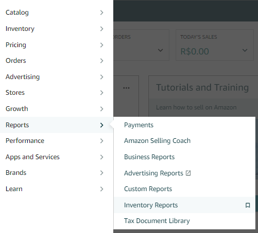Open the Learn menu item
The image size is (258, 233).
[x=57, y=189]
